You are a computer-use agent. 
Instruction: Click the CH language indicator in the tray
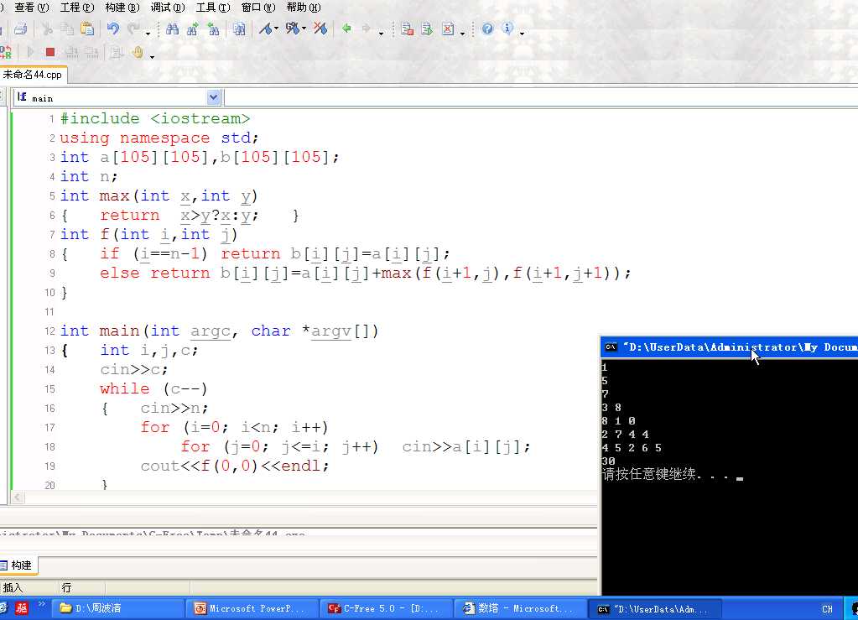827,609
